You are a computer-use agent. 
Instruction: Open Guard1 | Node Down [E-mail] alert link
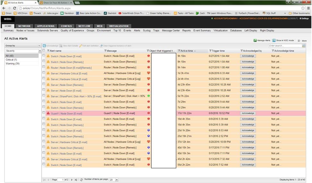66,114
